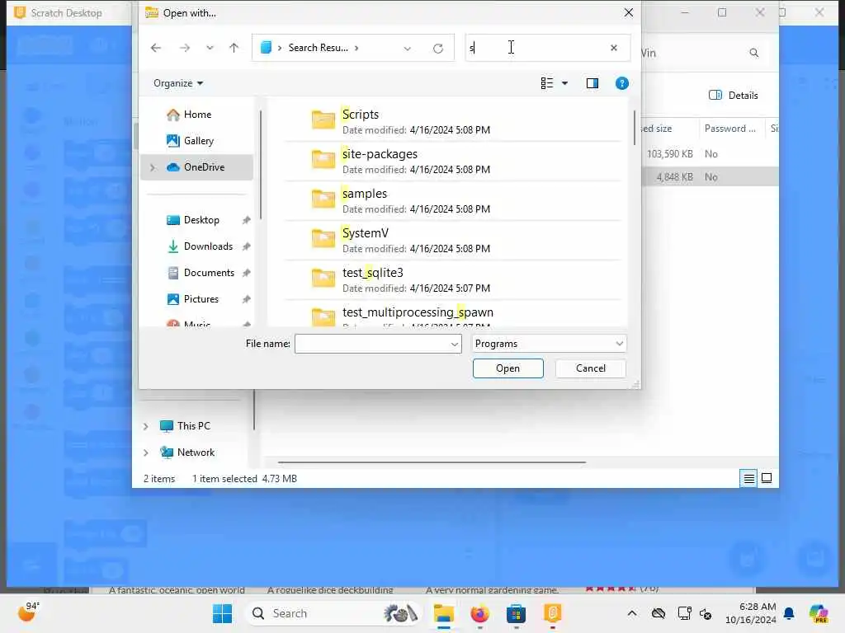The width and height of the screenshot is (845, 633).
Task: Click the samples folder icon
Action: (323, 199)
